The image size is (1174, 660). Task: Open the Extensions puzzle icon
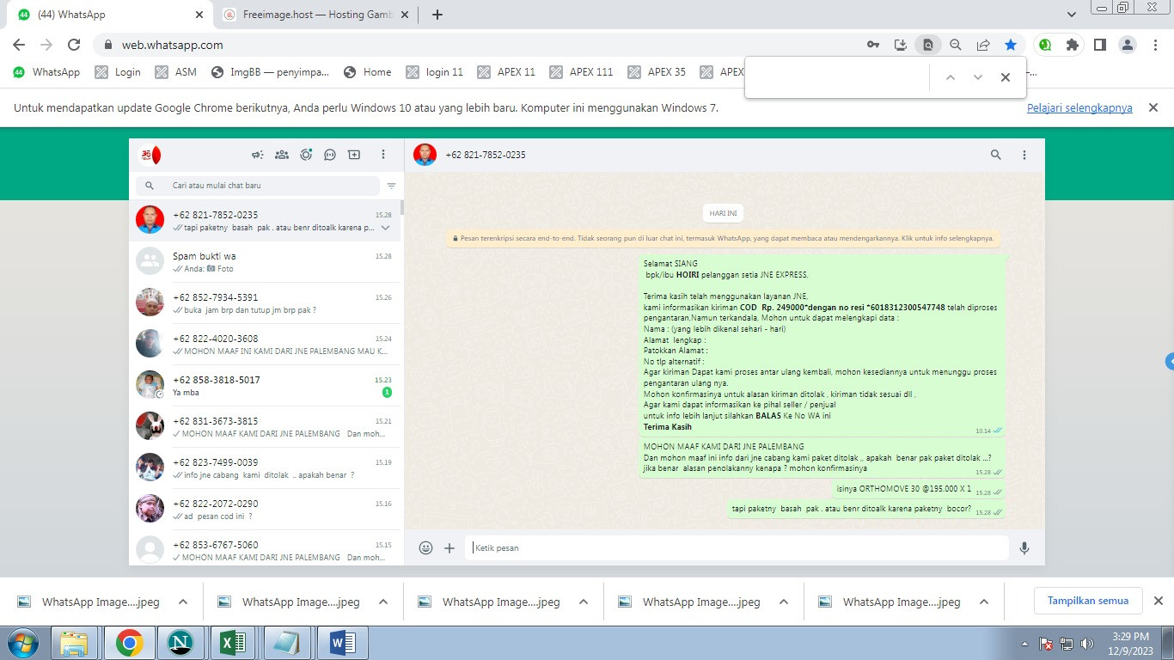pyautogui.click(x=1072, y=45)
